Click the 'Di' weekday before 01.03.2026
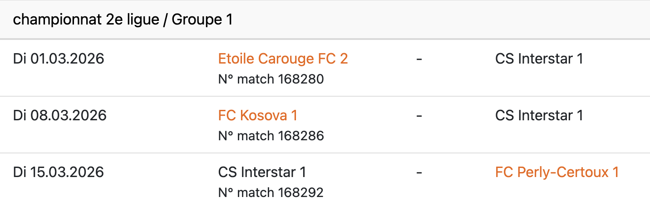 click(19, 59)
